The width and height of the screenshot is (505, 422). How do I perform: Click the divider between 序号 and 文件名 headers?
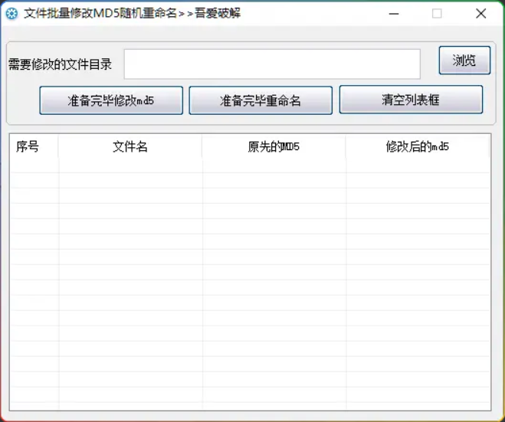pos(58,147)
